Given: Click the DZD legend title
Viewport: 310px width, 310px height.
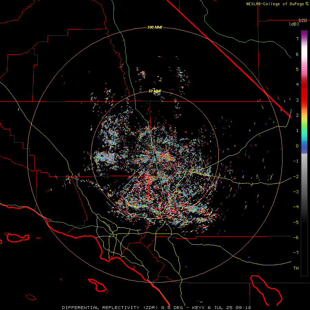Looking at the screenshot, I should click(x=303, y=21).
